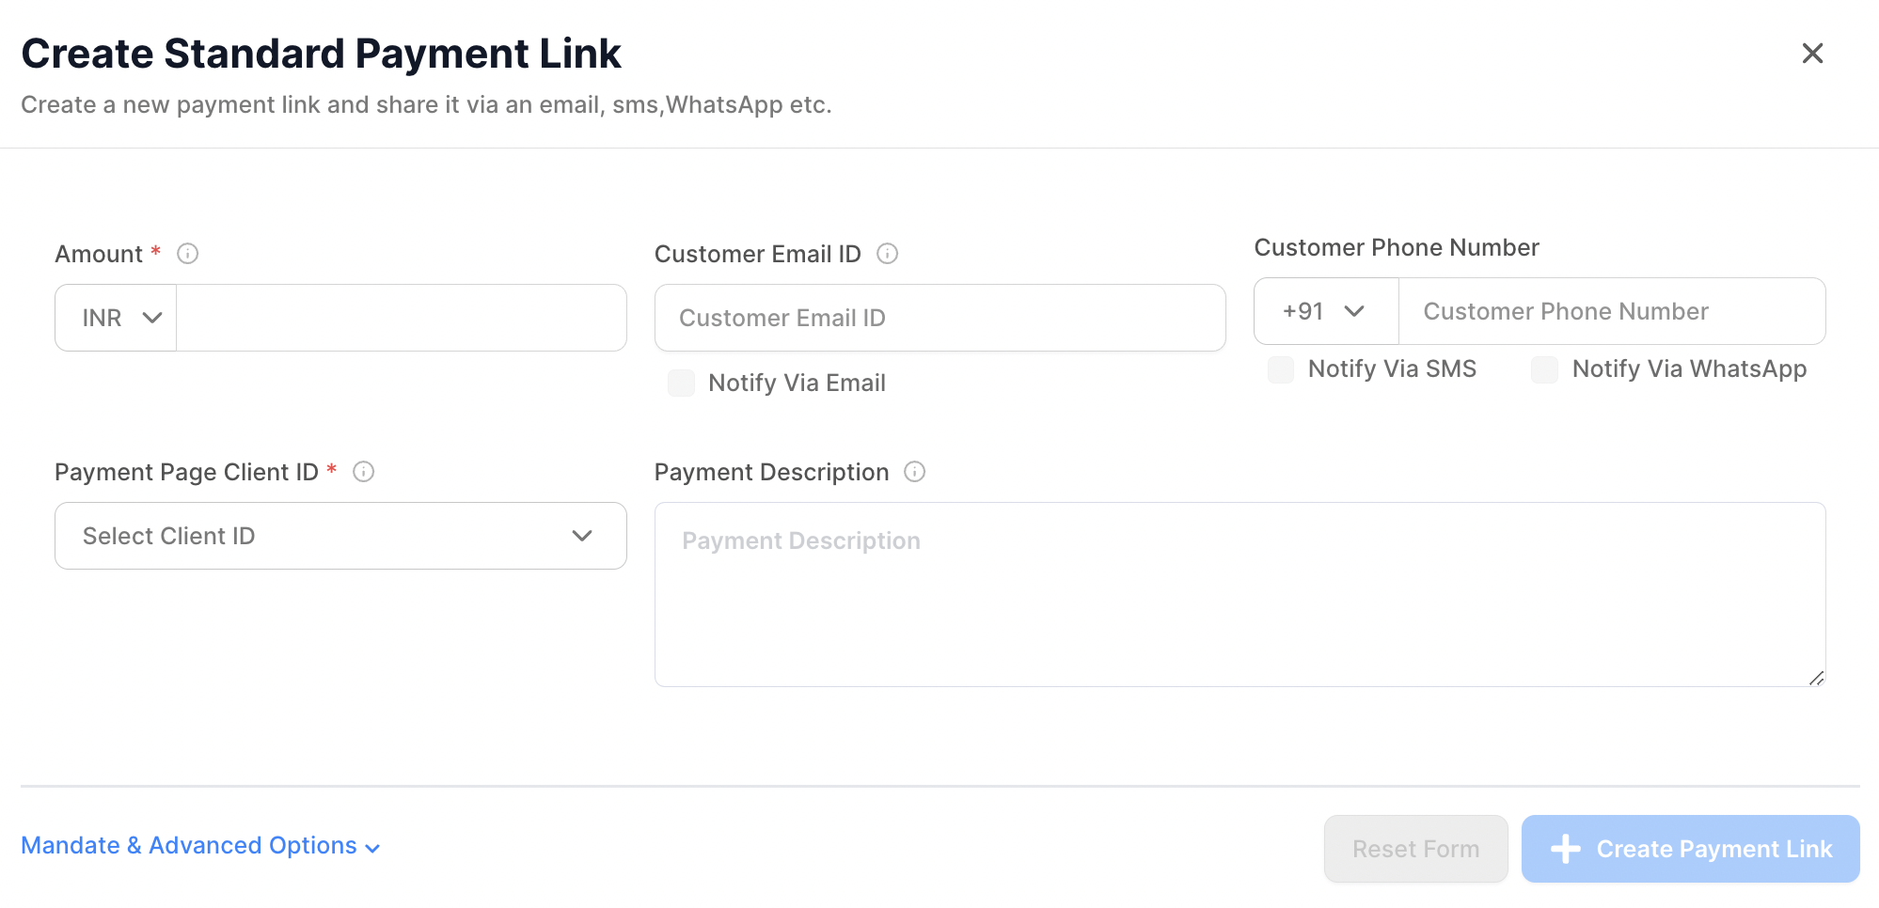Screen dimensions: 1879x908
Task: Click into the Customer Email ID field
Action: [940, 318]
